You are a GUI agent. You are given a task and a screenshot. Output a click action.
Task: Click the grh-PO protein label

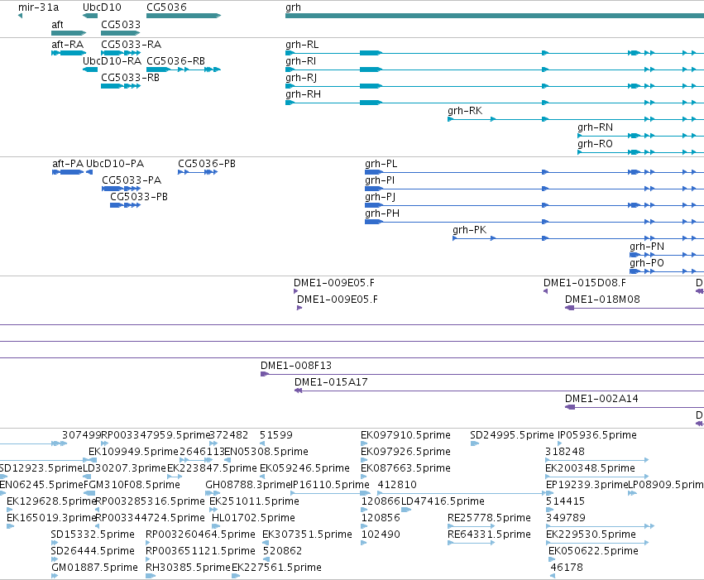pos(647,263)
